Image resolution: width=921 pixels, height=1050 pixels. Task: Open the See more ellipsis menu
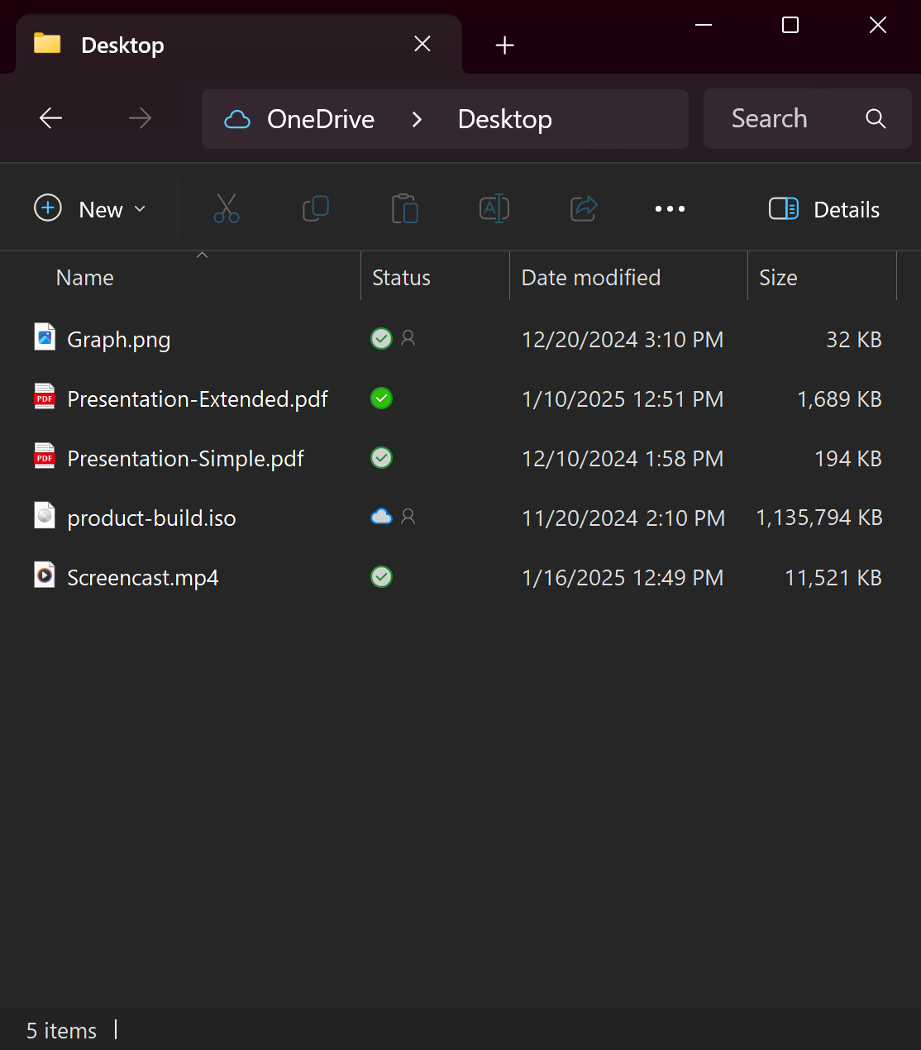(x=670, y=208)
